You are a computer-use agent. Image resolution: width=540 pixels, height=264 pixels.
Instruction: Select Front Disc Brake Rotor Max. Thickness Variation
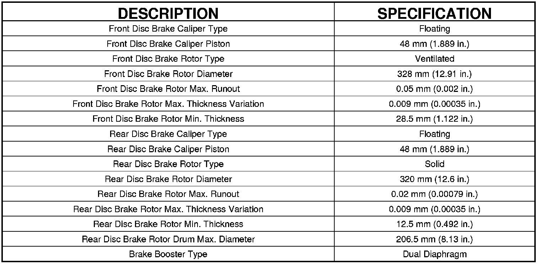pyautogui.click(x=168, y=104)
